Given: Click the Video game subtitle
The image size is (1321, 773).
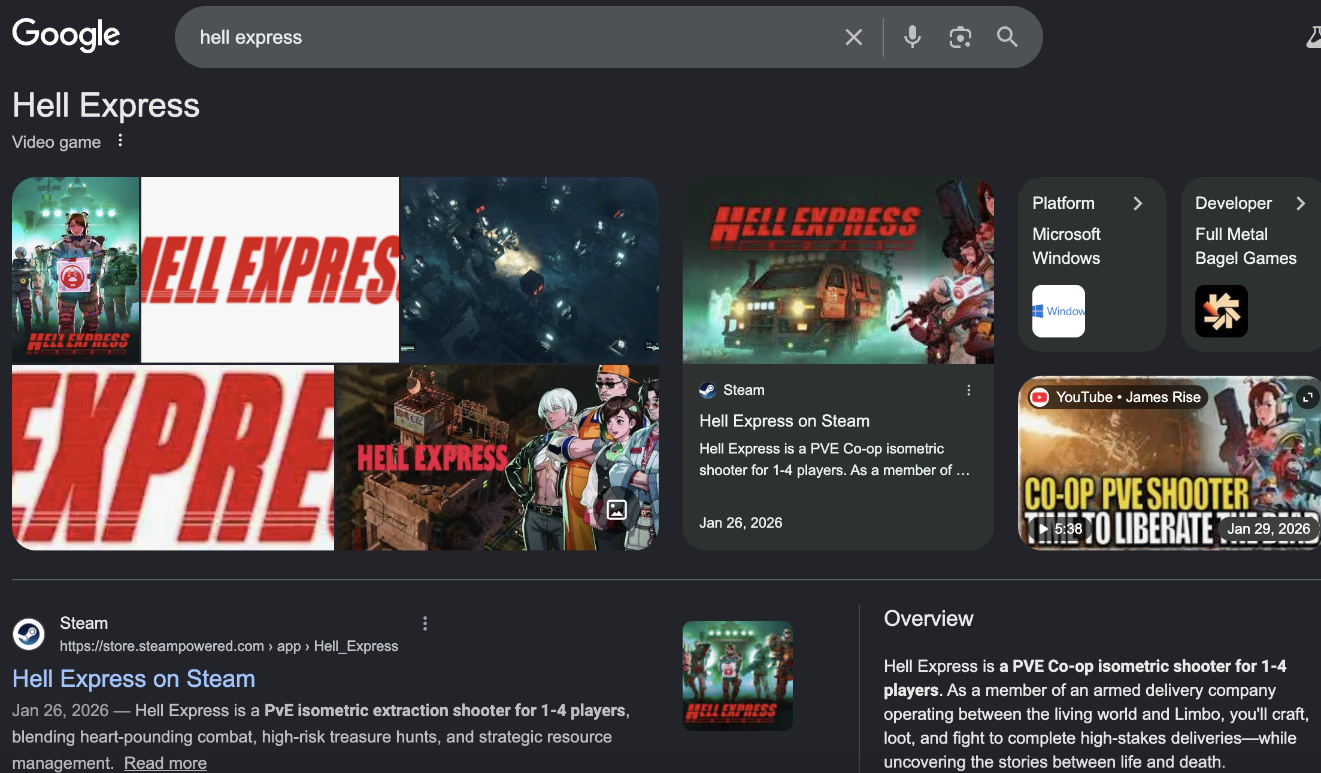Looking at the screenshot, I should 56,142.
